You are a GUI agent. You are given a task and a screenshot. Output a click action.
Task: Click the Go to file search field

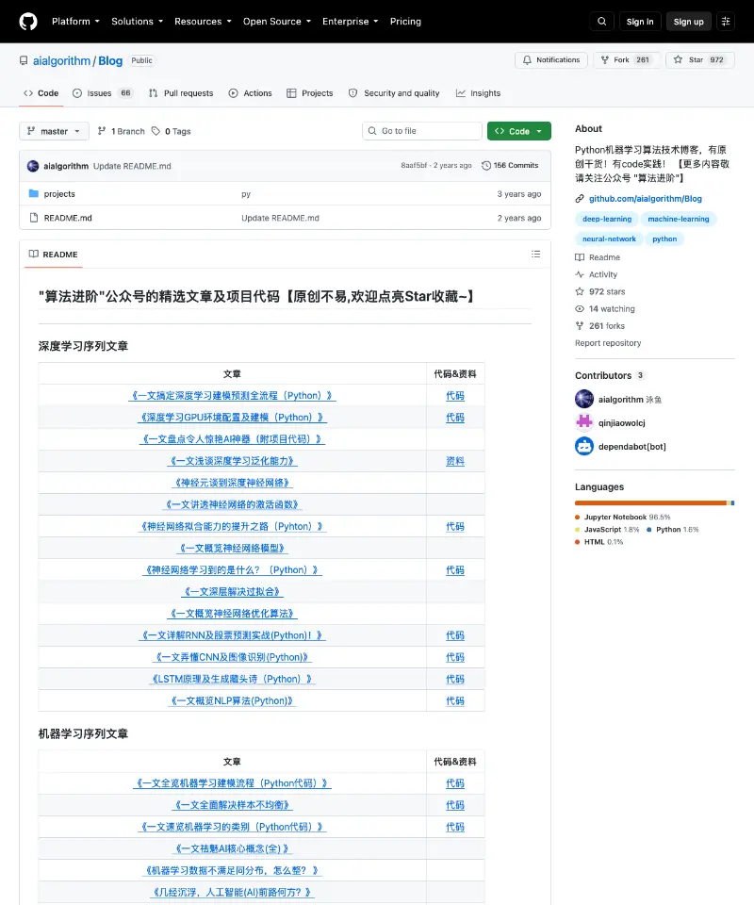pos(422,131)
